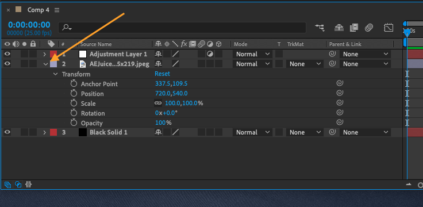Enable Frame Blending for the composition

[353, 28]
